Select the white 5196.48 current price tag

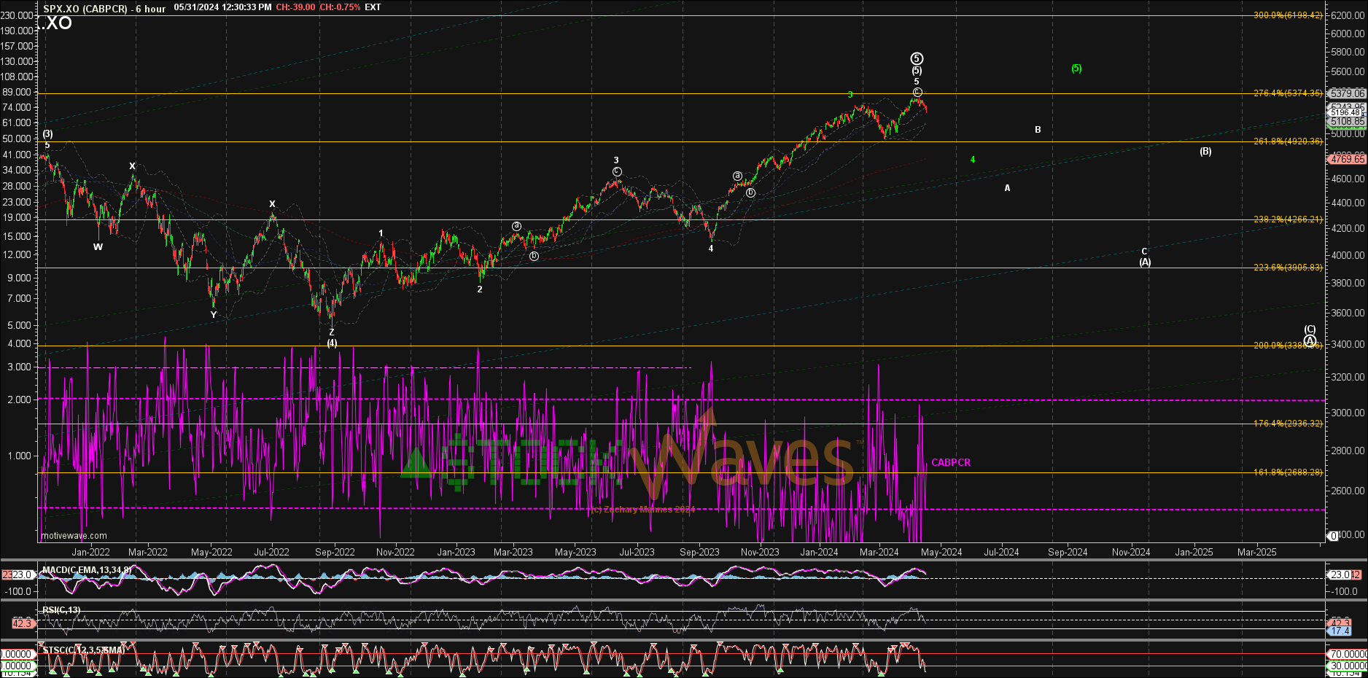[x=1346, y=112]
